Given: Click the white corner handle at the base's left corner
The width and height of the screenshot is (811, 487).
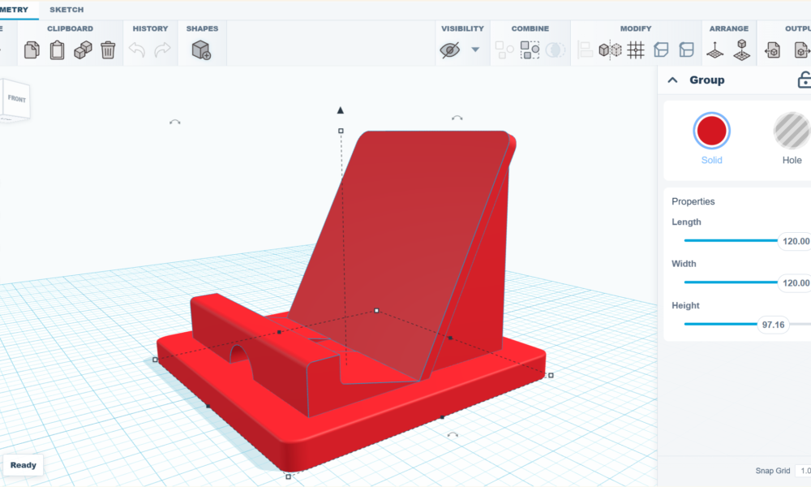Looking at the screenshot, I should tap(155, 360).
